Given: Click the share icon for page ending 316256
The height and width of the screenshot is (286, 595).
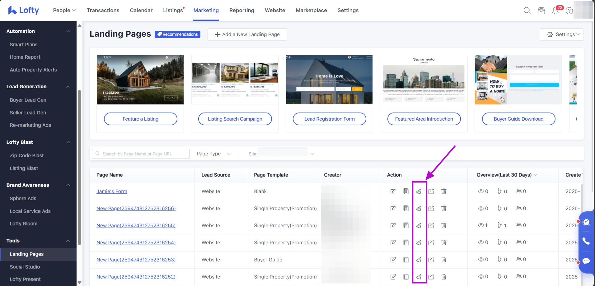Looking at the screenshot, I should coord(431,209).
